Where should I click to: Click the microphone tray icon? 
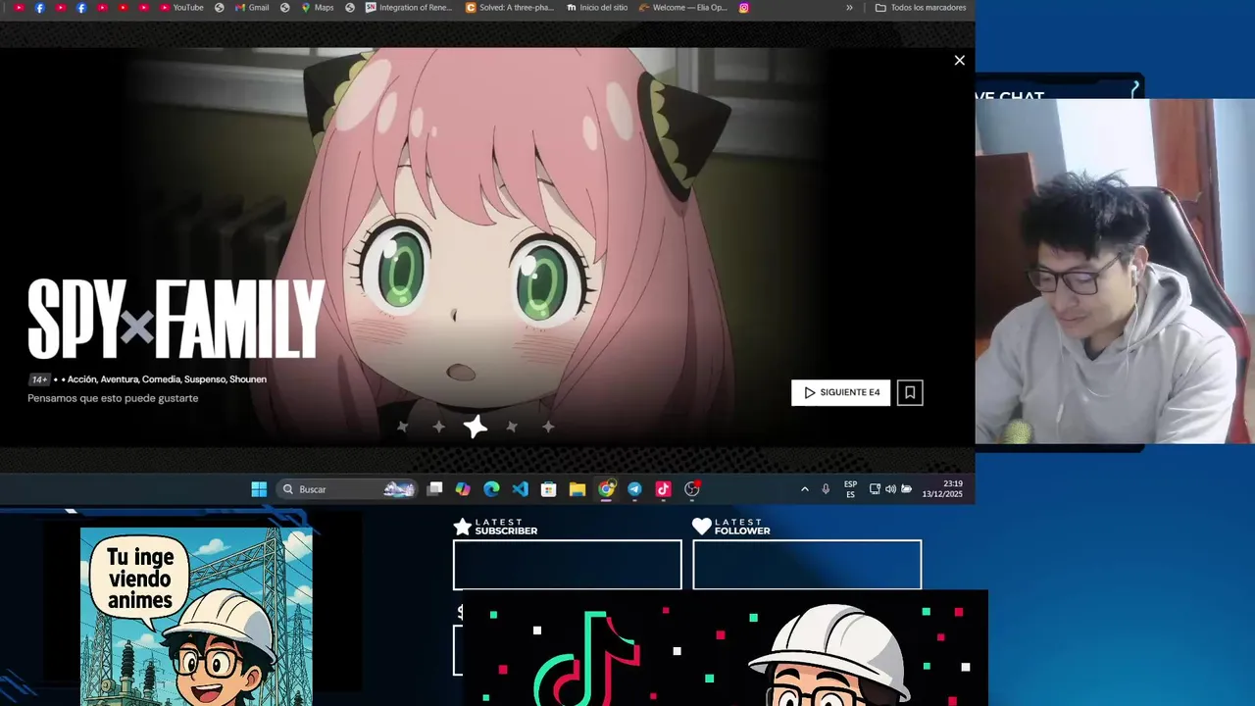[826, 489]
